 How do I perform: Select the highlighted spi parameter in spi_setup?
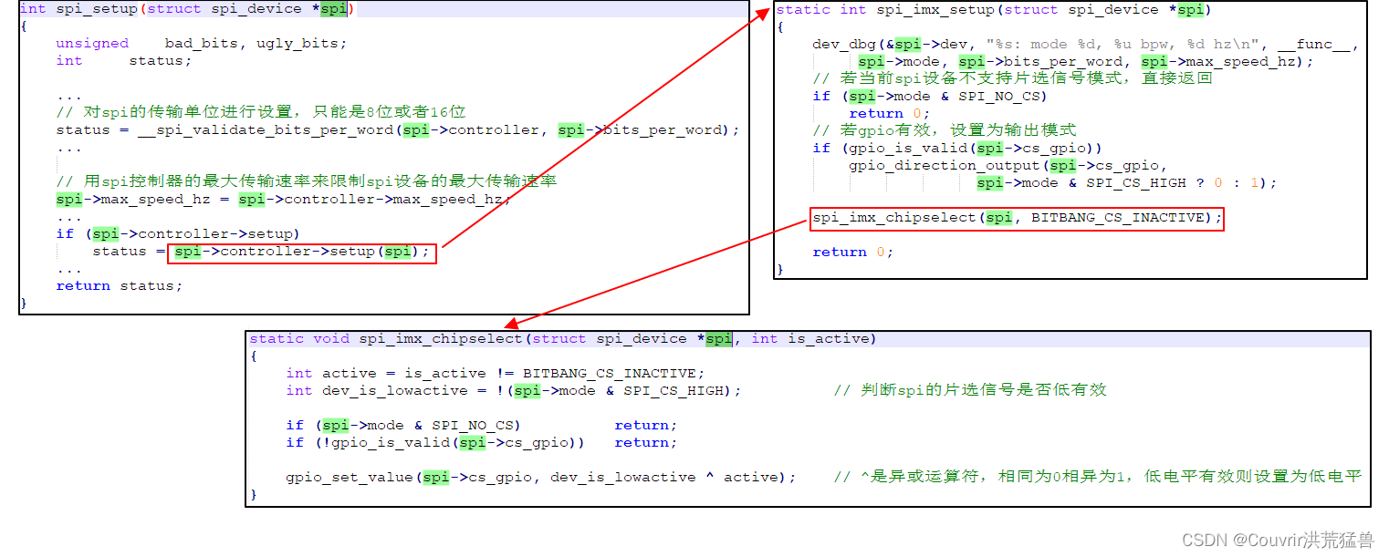click(333, 9)
